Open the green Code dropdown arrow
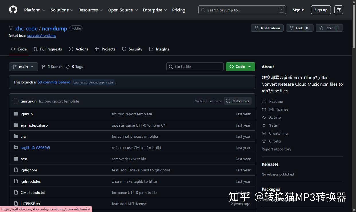356x212 pixels. click(x=249, y=66)
